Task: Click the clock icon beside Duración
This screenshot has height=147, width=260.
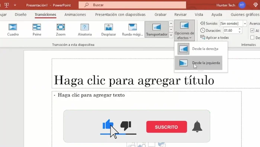Action: click(x=203, y=30)
